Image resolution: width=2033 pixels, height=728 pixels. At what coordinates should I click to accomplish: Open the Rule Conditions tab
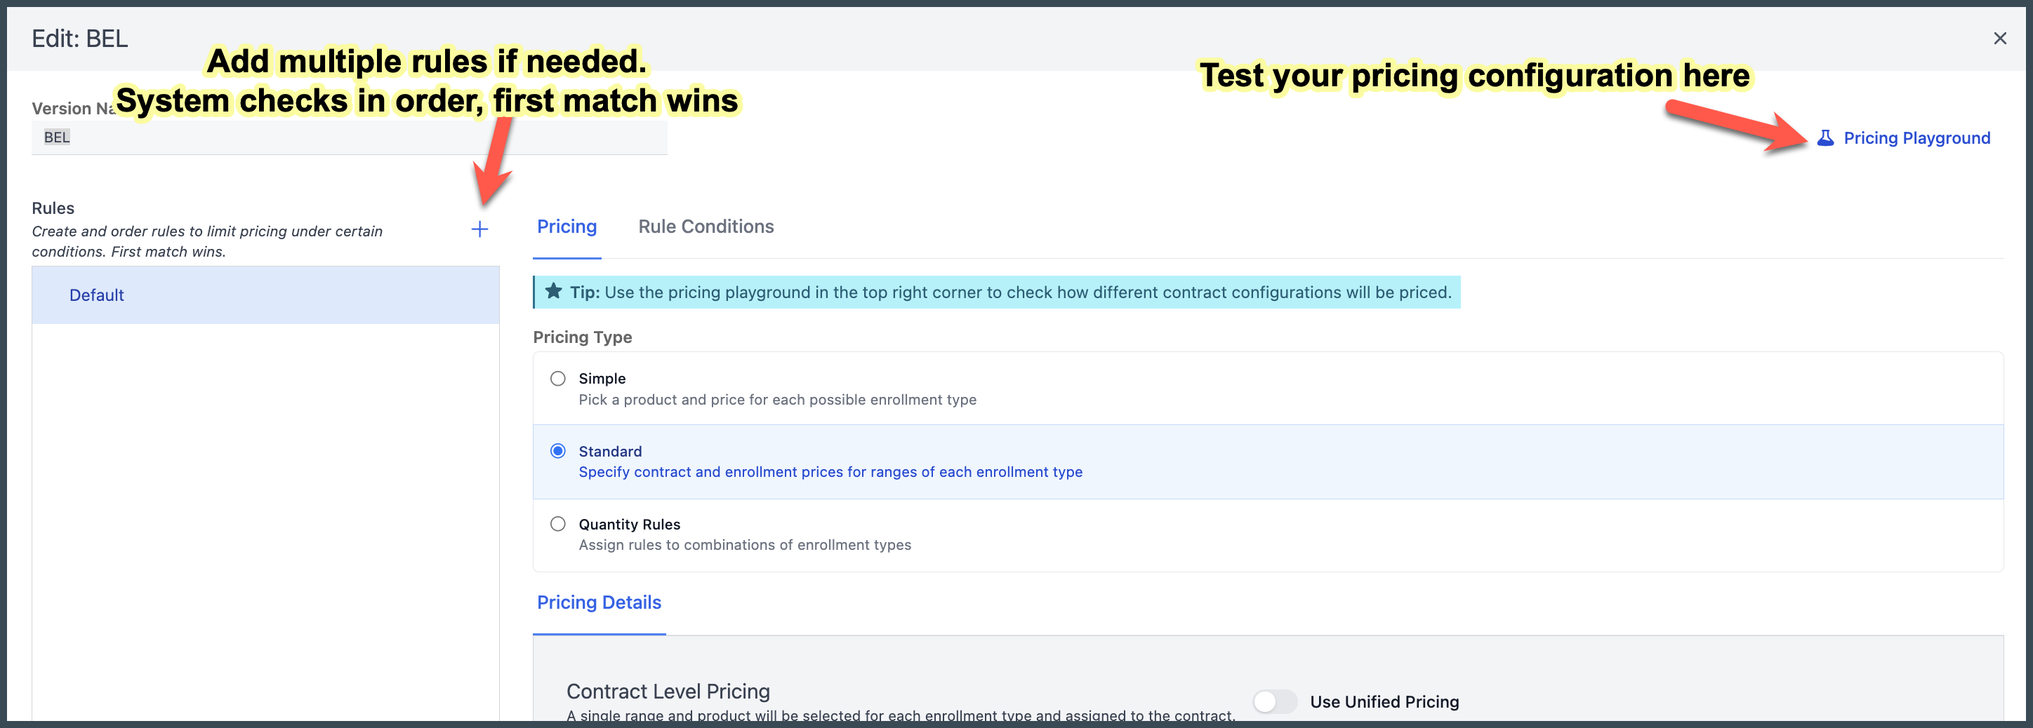pos(706,227)
